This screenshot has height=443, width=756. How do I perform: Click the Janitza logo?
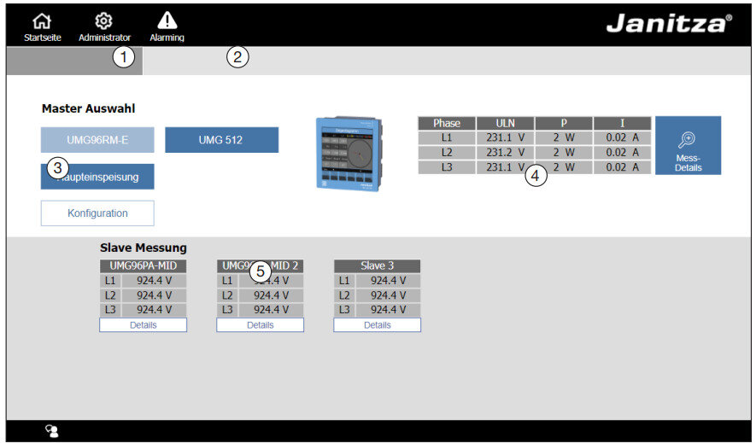(668, 24)
